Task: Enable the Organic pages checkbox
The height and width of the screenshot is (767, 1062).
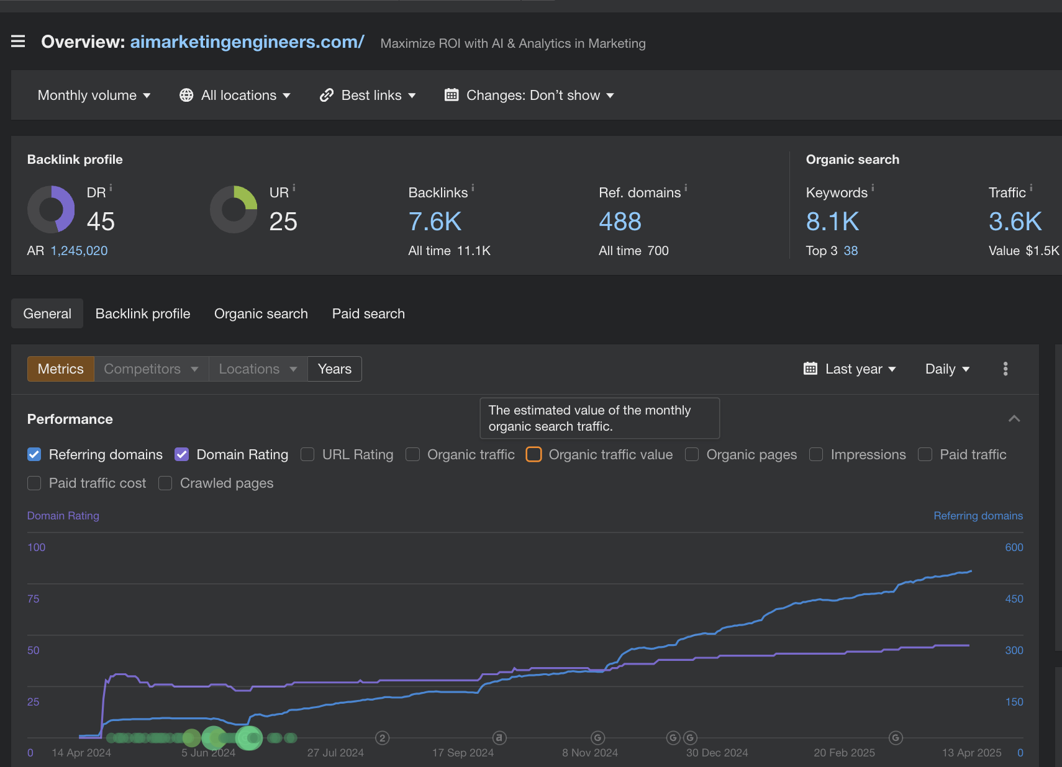Action: pos(692,454)
